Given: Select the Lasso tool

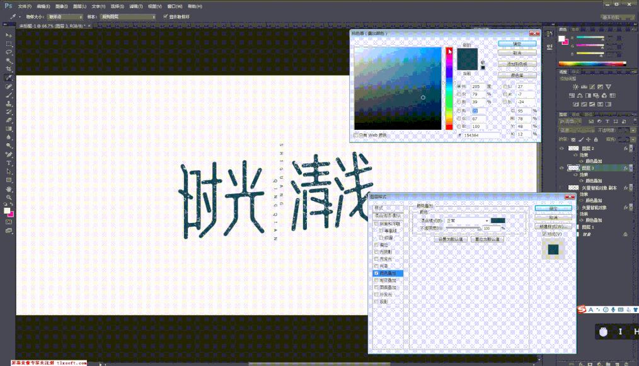Looking at the screenshot, I should 8,50.
